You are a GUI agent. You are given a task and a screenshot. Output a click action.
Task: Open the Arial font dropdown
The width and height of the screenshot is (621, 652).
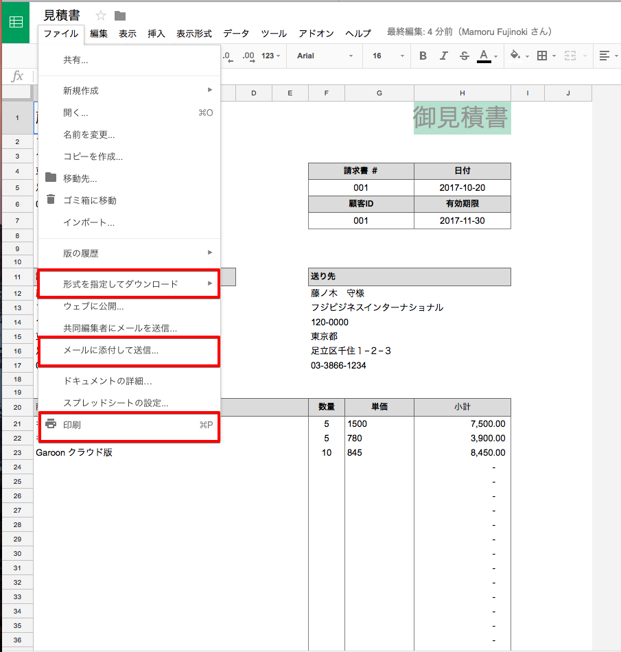(x=325, y=56)
